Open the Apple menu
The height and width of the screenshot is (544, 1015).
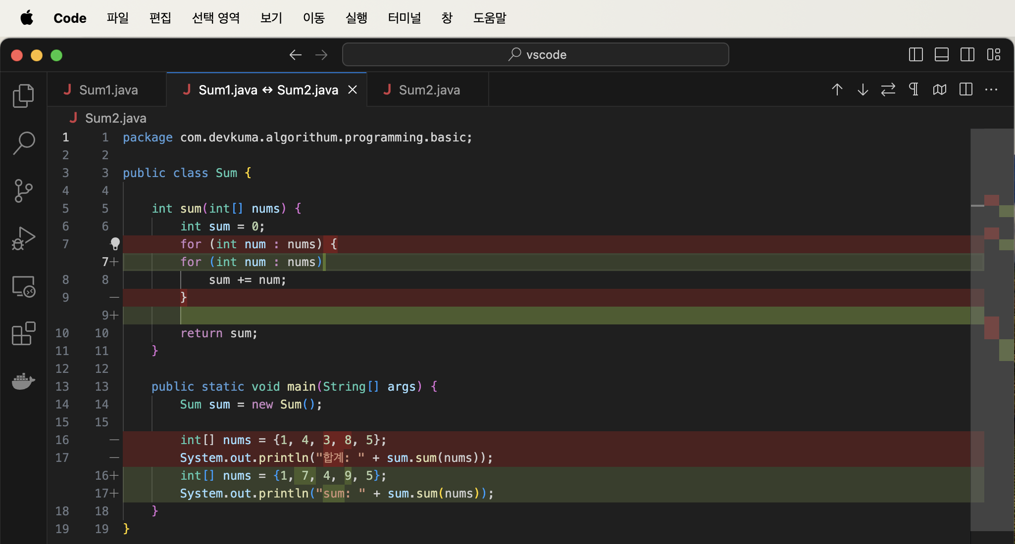coord(27,18)
